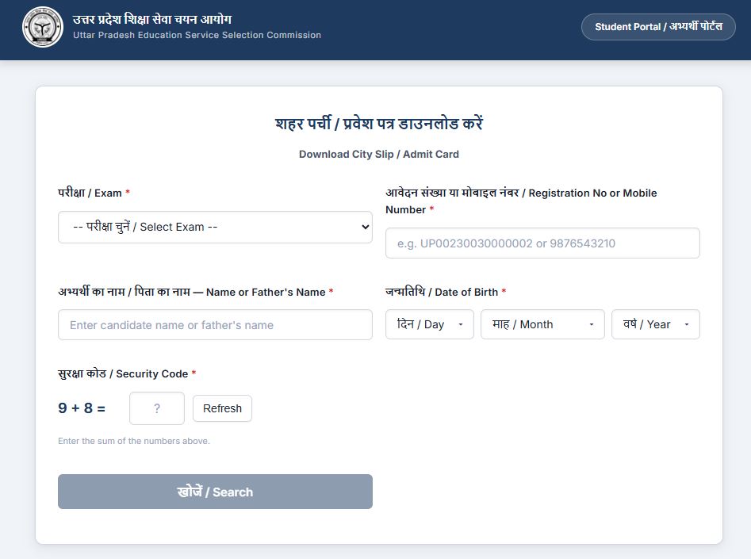Expand the Select Exam dropdown

pos(215,227)
